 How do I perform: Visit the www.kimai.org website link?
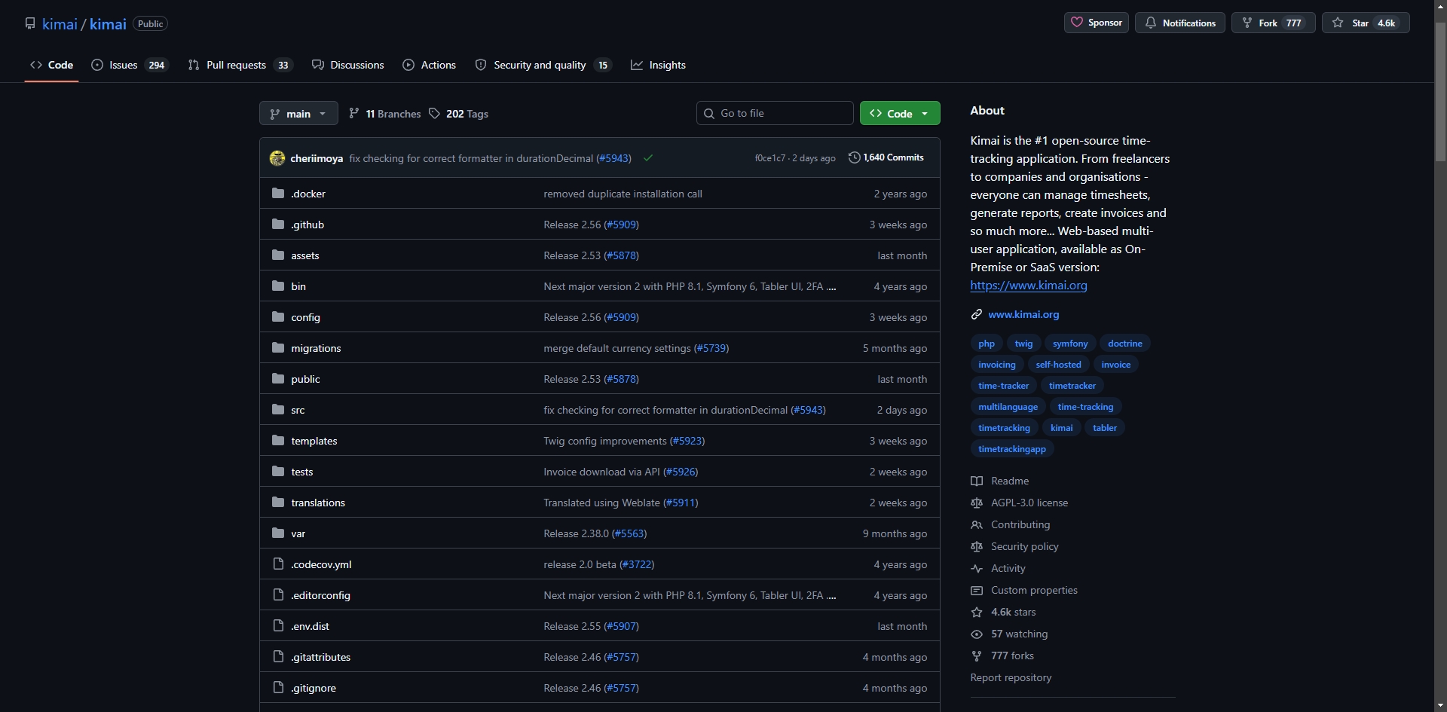(1023, 314)
